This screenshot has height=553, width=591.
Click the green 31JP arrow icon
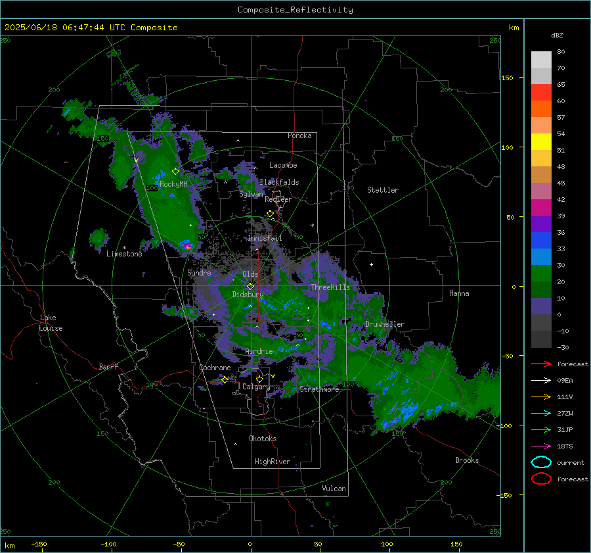(x=541, y=429)
